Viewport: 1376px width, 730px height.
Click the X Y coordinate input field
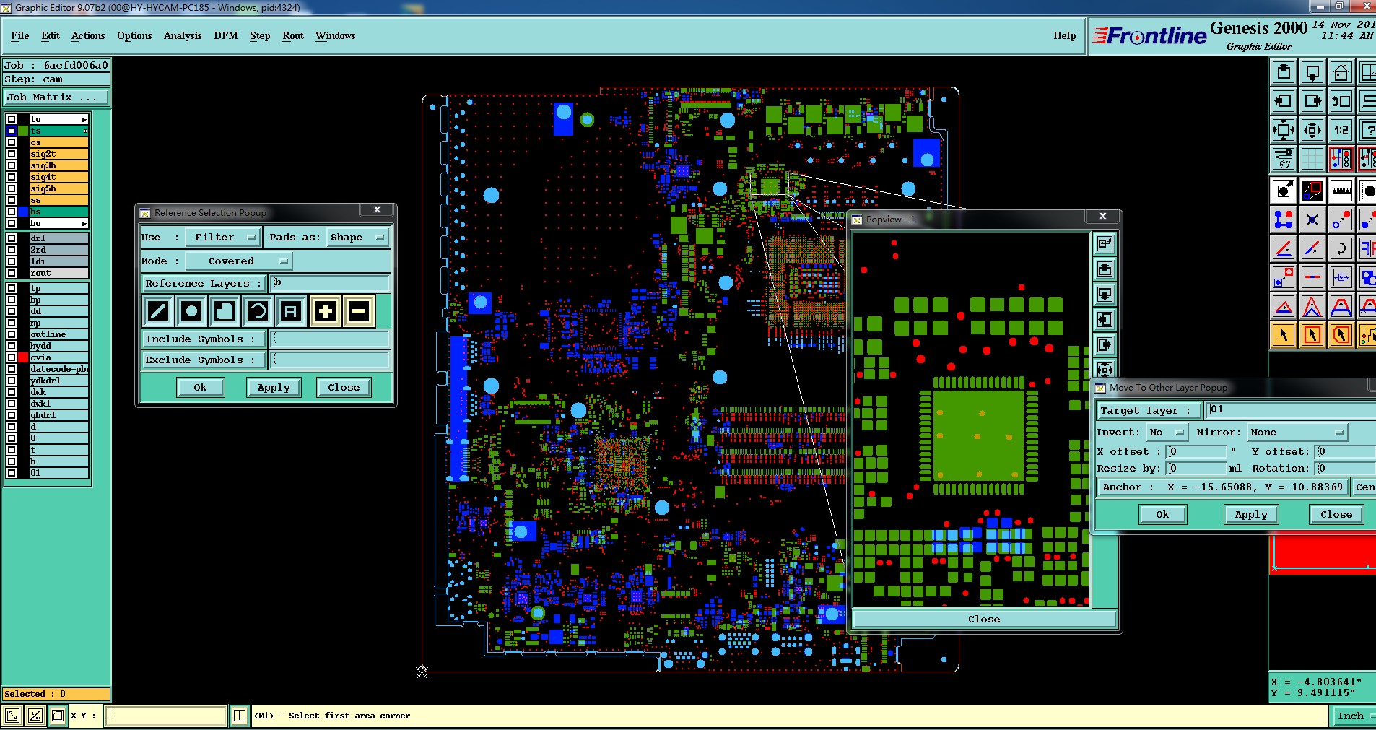coord(166,716)
